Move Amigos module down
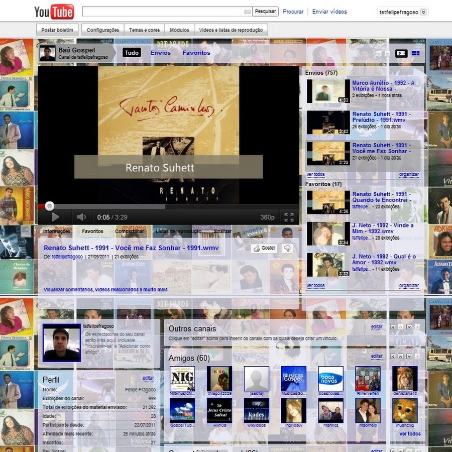 click(x=409, y=356)
